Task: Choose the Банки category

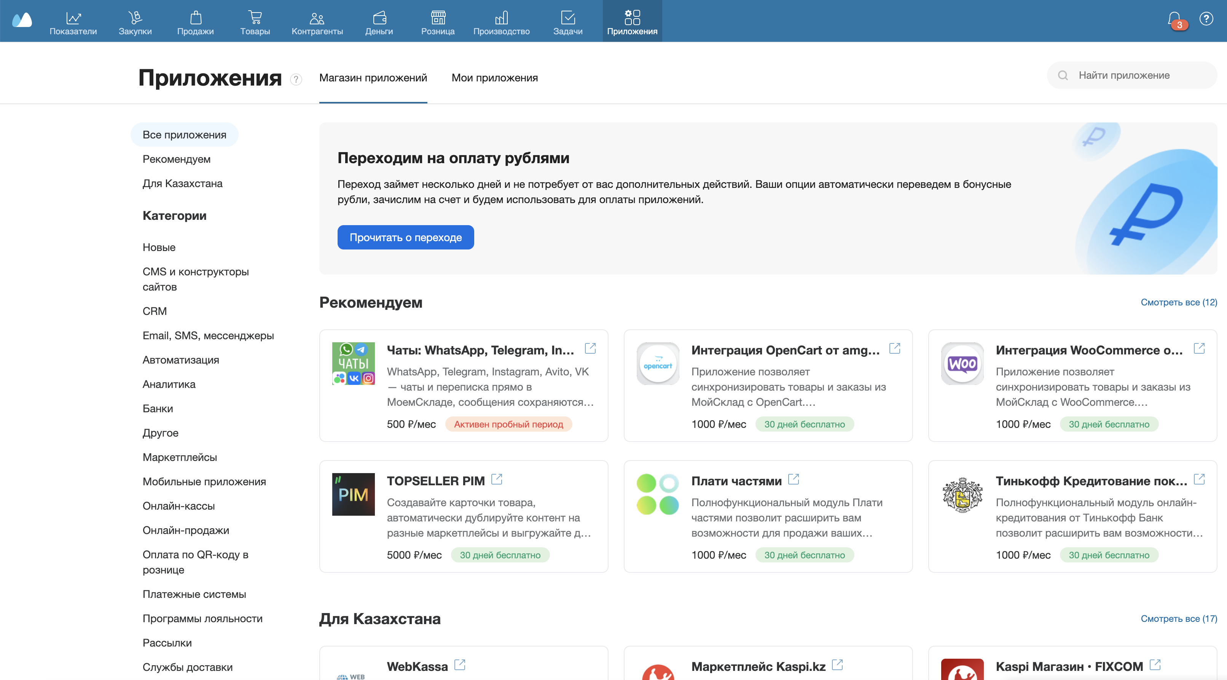Action: tap(158, 408)
